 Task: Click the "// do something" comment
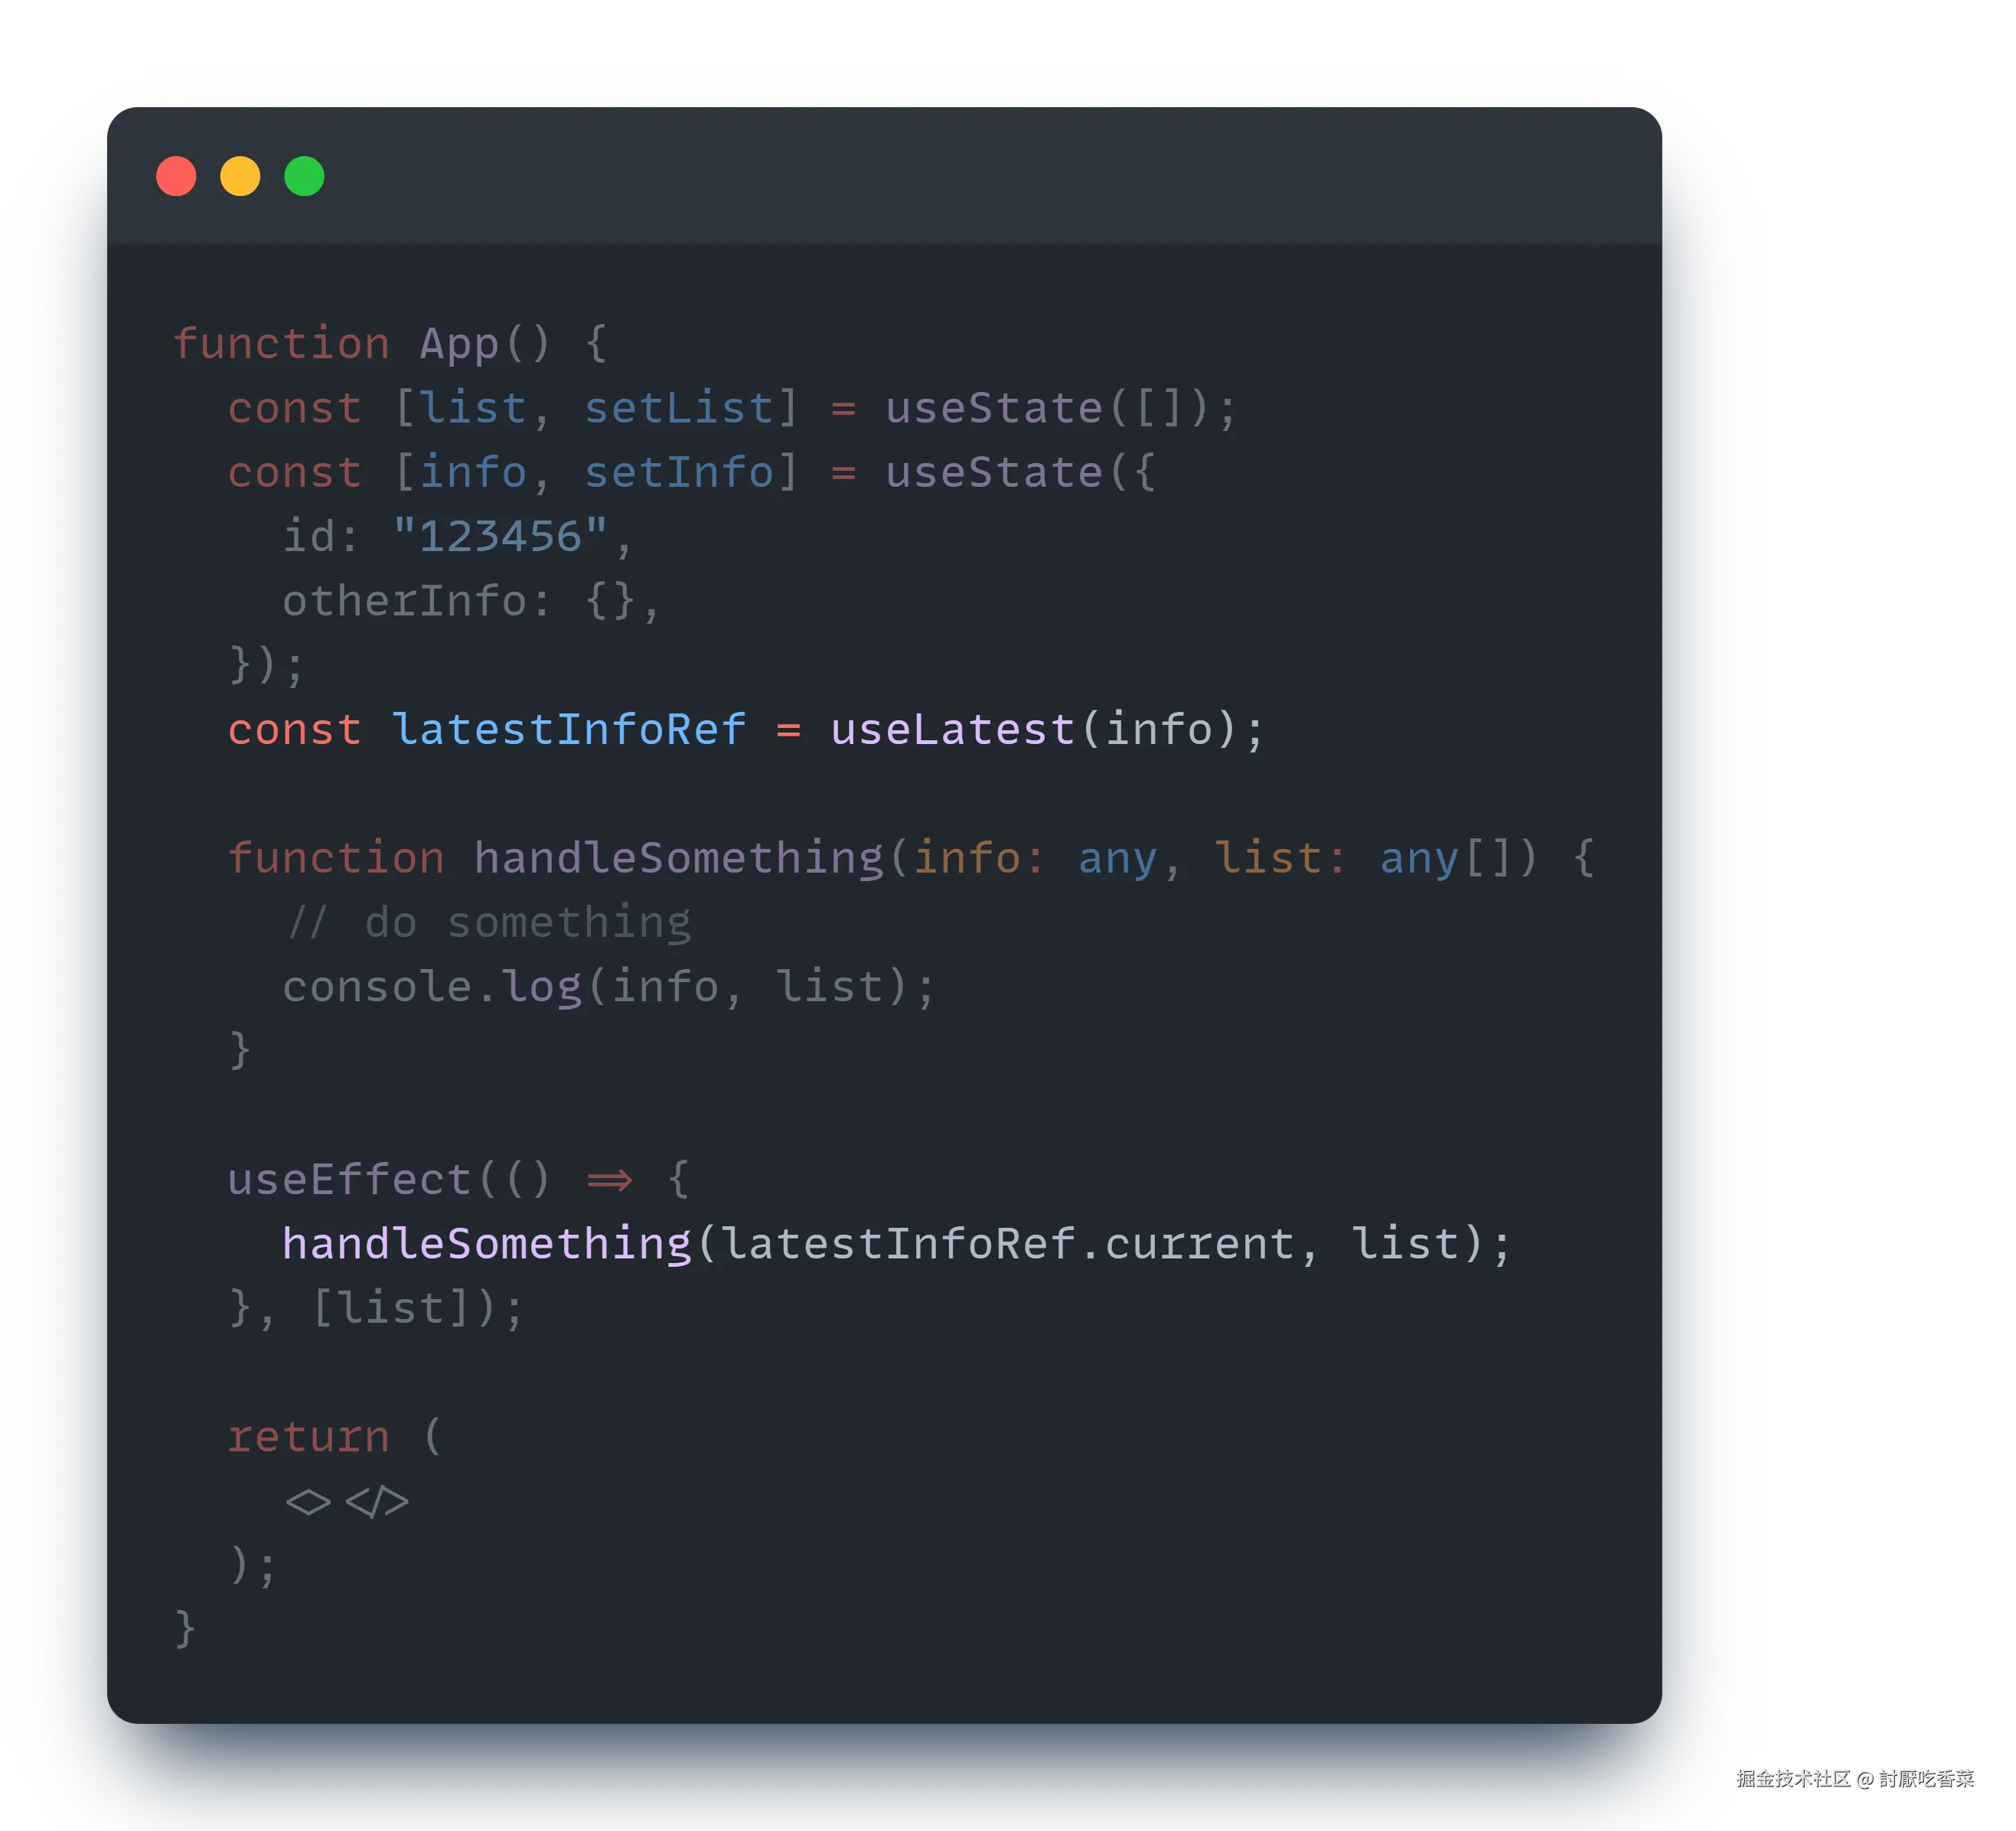(x=488, y=922)
